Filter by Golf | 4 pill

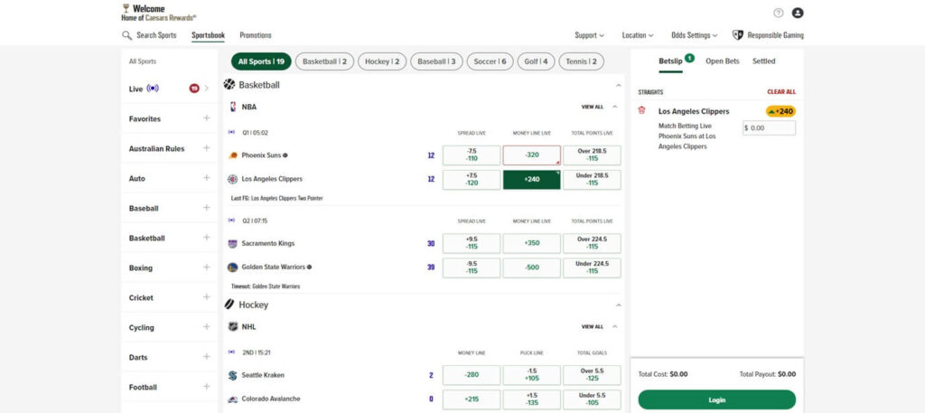tap(537, 61)
